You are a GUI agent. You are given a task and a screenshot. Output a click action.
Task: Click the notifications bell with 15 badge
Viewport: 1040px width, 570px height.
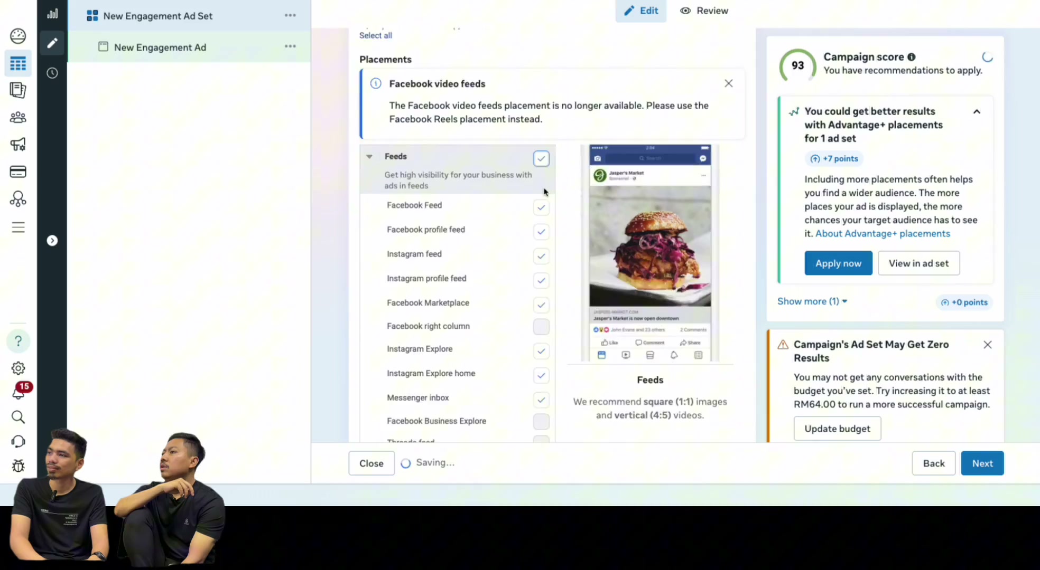[18, 392]
